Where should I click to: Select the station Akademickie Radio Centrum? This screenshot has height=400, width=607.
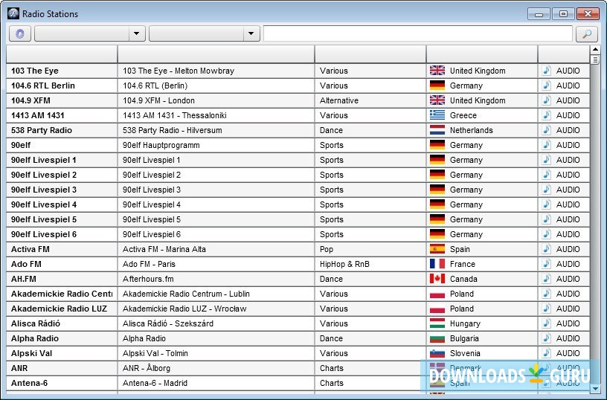pyautogui.click(x=62, y=294)
